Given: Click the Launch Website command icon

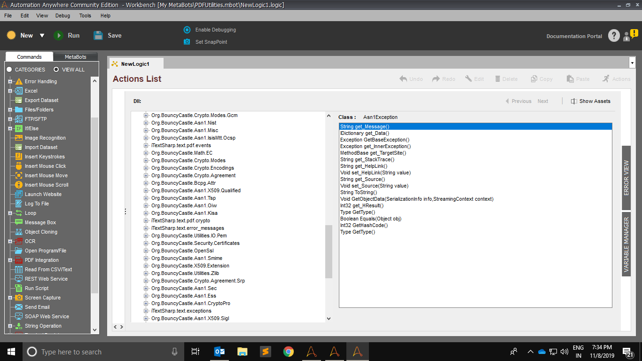Looking at the screenshot, I should pos(19,194).
